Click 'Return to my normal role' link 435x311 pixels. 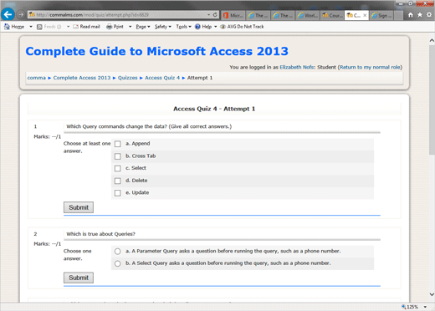370,67
